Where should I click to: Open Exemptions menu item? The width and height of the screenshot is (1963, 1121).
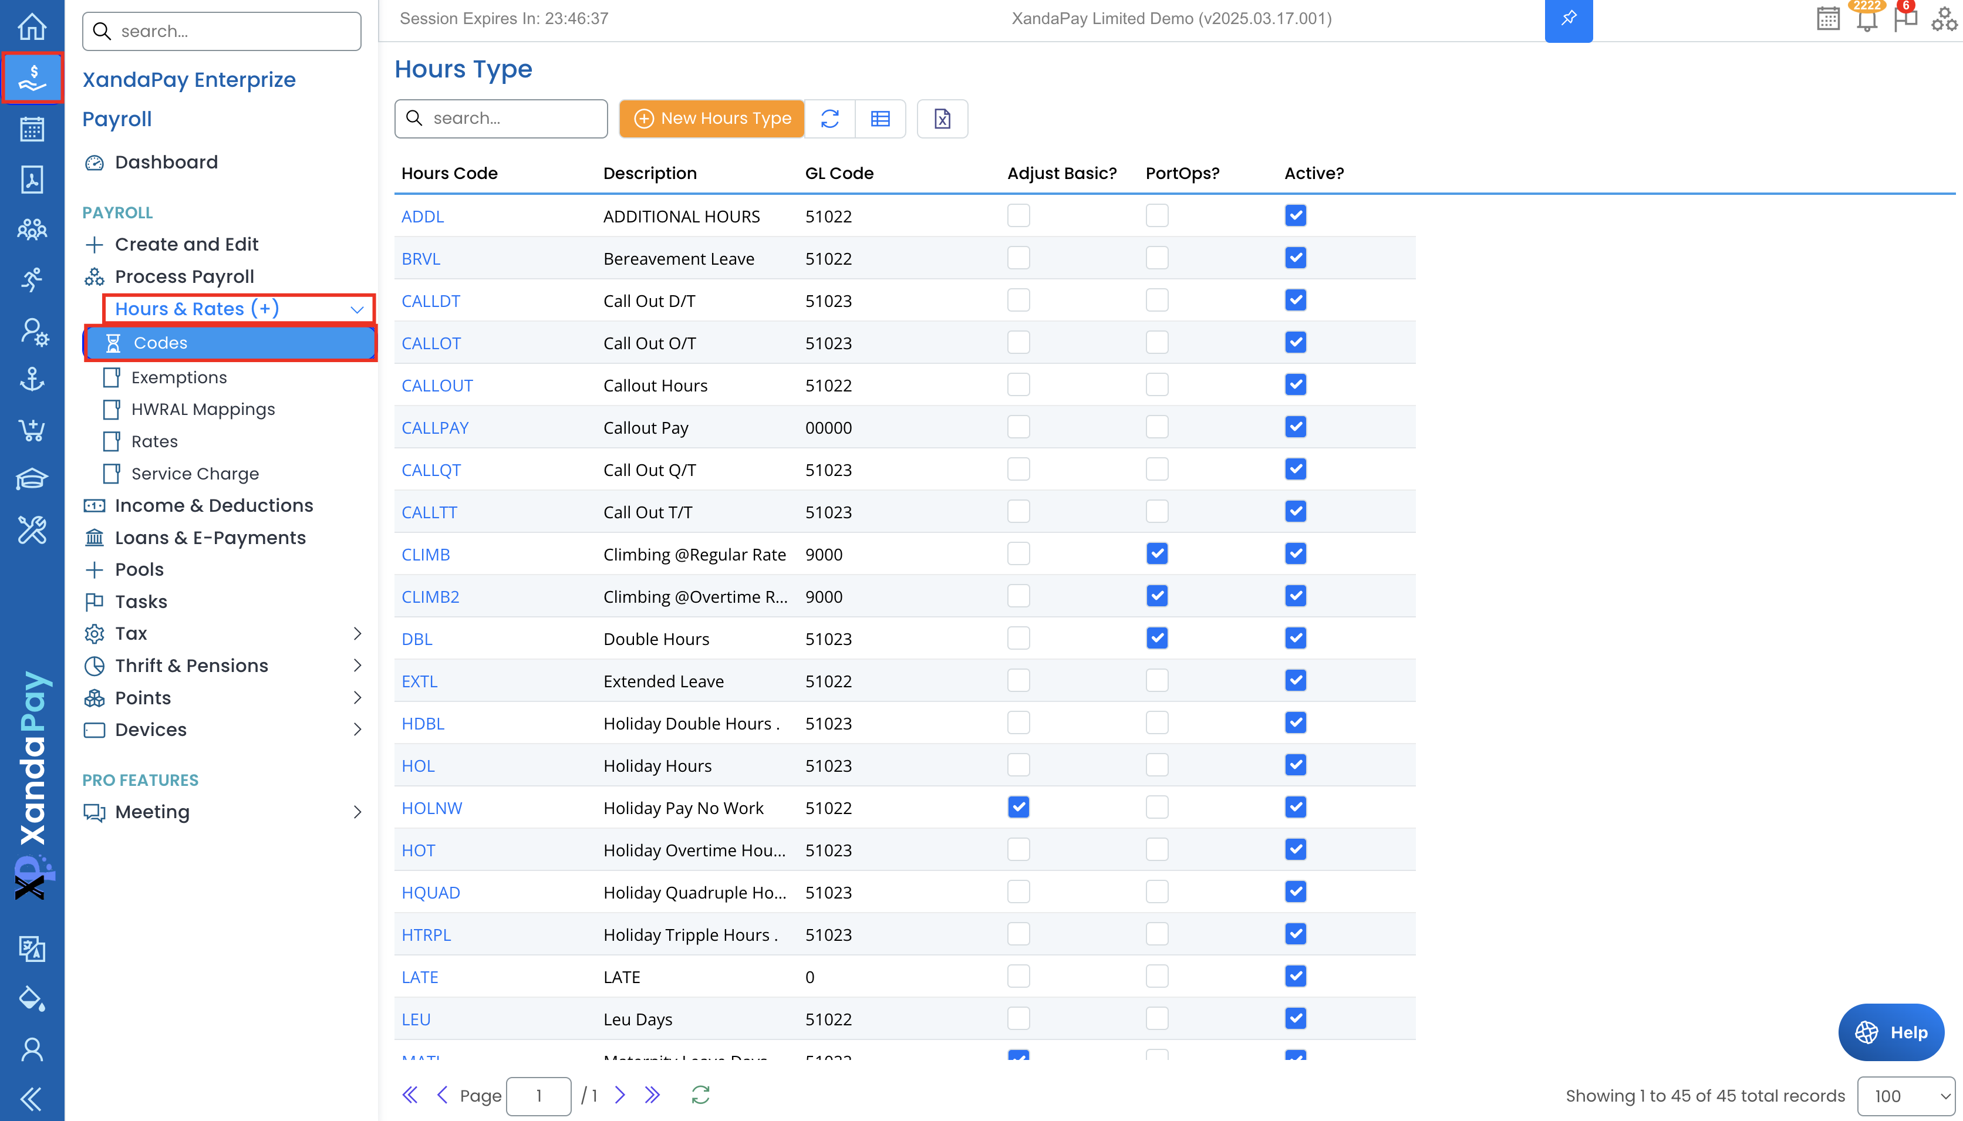[178, 377]
